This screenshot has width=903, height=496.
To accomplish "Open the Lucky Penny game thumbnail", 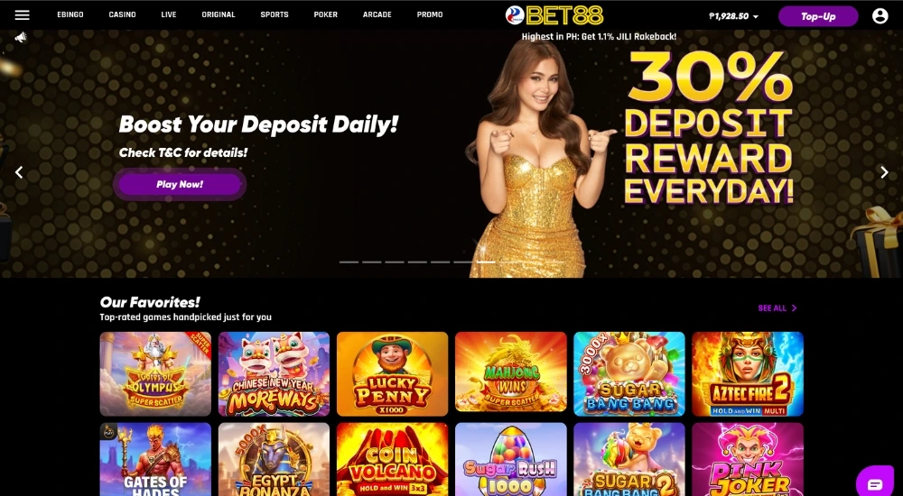I will tap(392, 373).
